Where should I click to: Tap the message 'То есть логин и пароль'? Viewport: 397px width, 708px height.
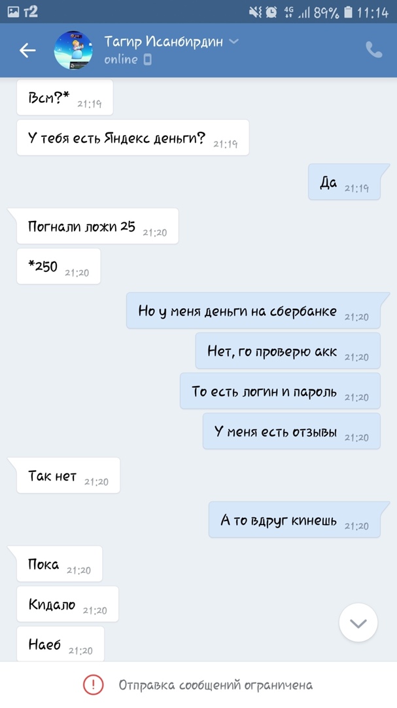[281, 391]
